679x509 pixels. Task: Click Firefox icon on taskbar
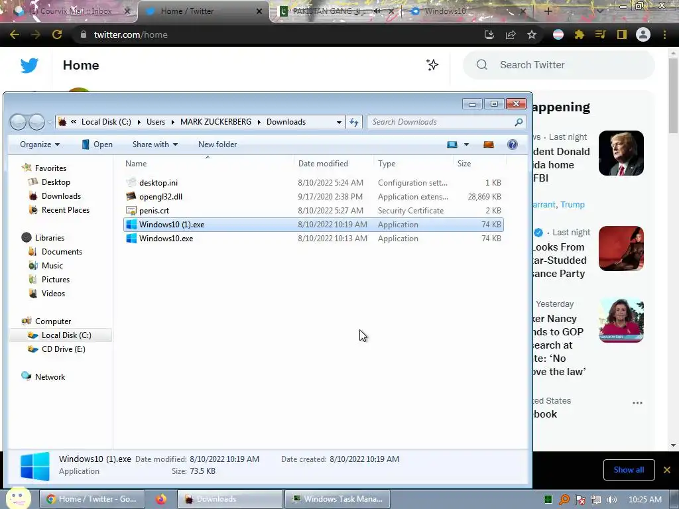(161, 499)
